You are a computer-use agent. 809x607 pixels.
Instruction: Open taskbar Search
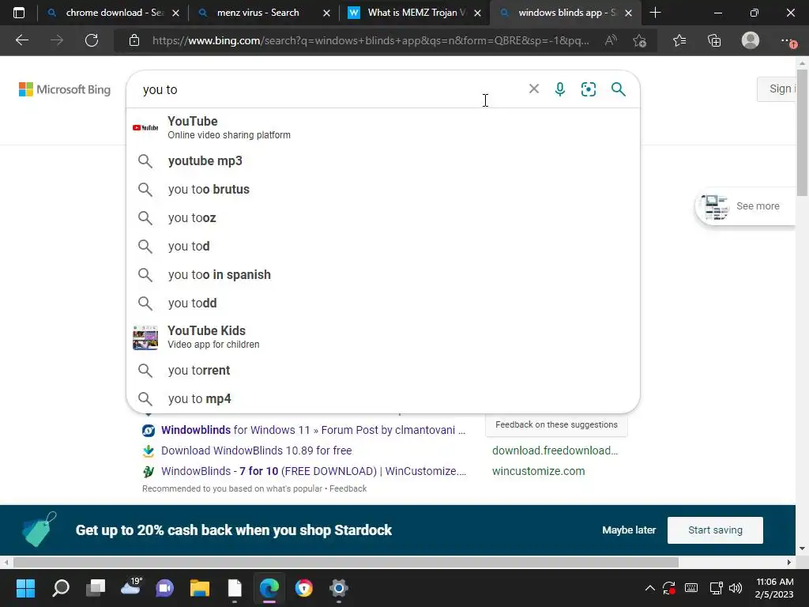pos(61,588)
